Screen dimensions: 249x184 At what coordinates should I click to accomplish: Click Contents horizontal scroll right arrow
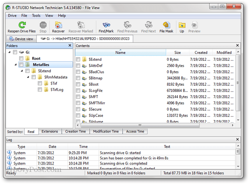point(233,125)
